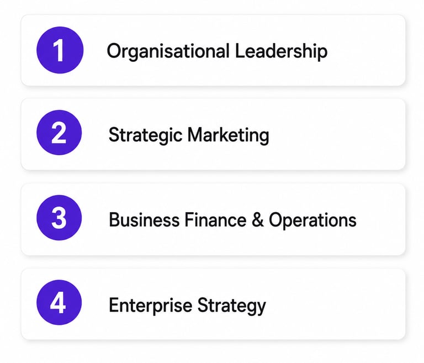Select the Business Finance & Operations title
The image size is (424, 363).
pyautogui.click(x=232, y=220)
